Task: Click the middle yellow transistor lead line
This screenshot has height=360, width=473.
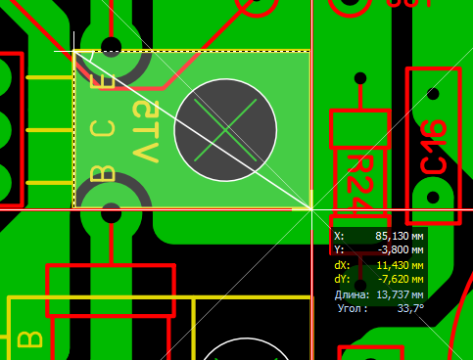Action: (x=50, y=130)
